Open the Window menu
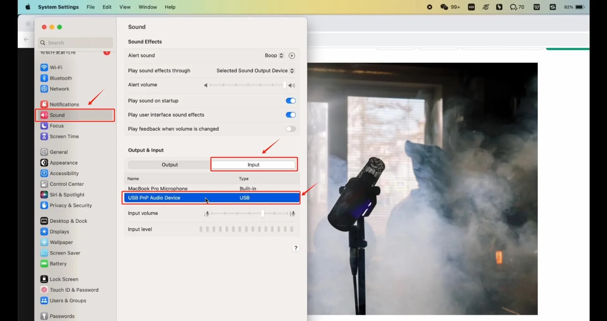Image resolution: width=607 pixels, height=321 pixels. coord(148,7)
